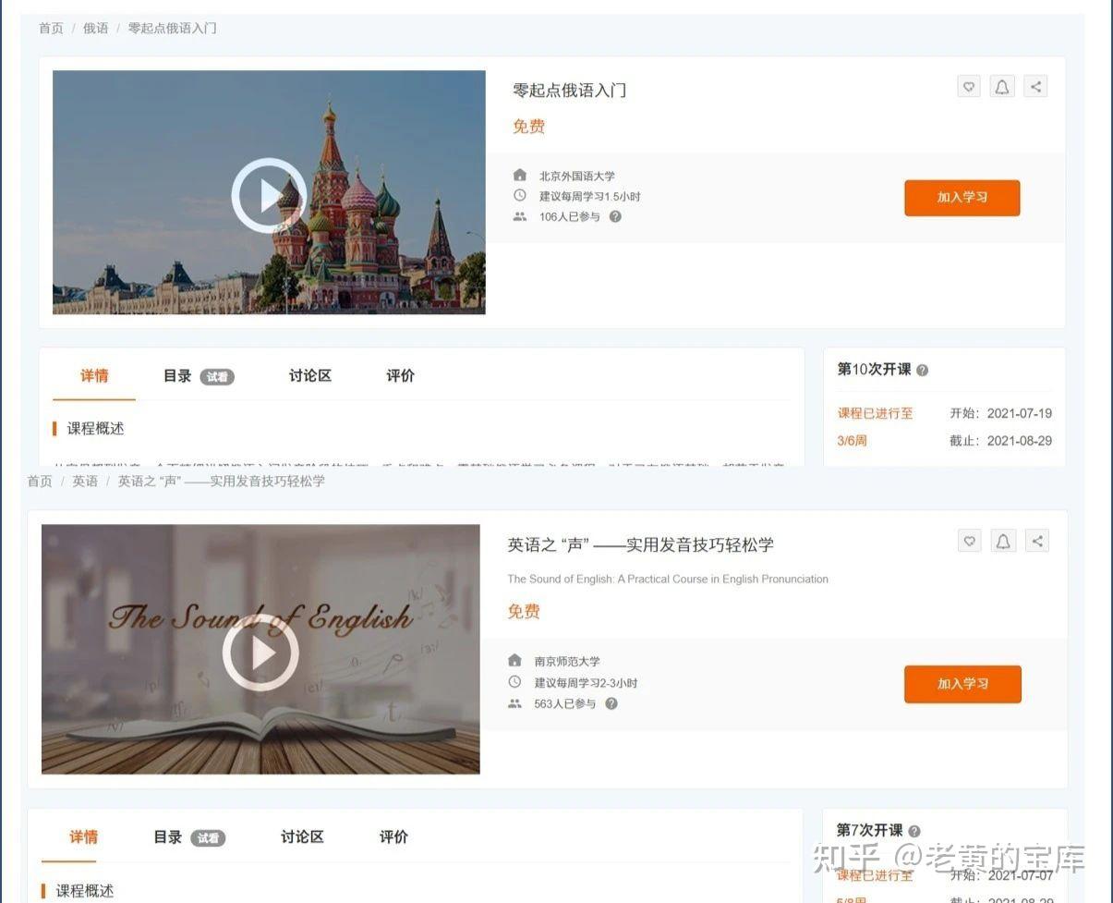This screenshot has width=1113, height=903.
Task: Click 截止:2021-08-29 date under 第10次开课
Action: [x=1001, y=440]
